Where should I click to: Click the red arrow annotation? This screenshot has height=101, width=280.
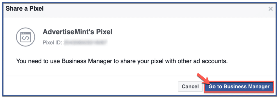tap(203, 79)
